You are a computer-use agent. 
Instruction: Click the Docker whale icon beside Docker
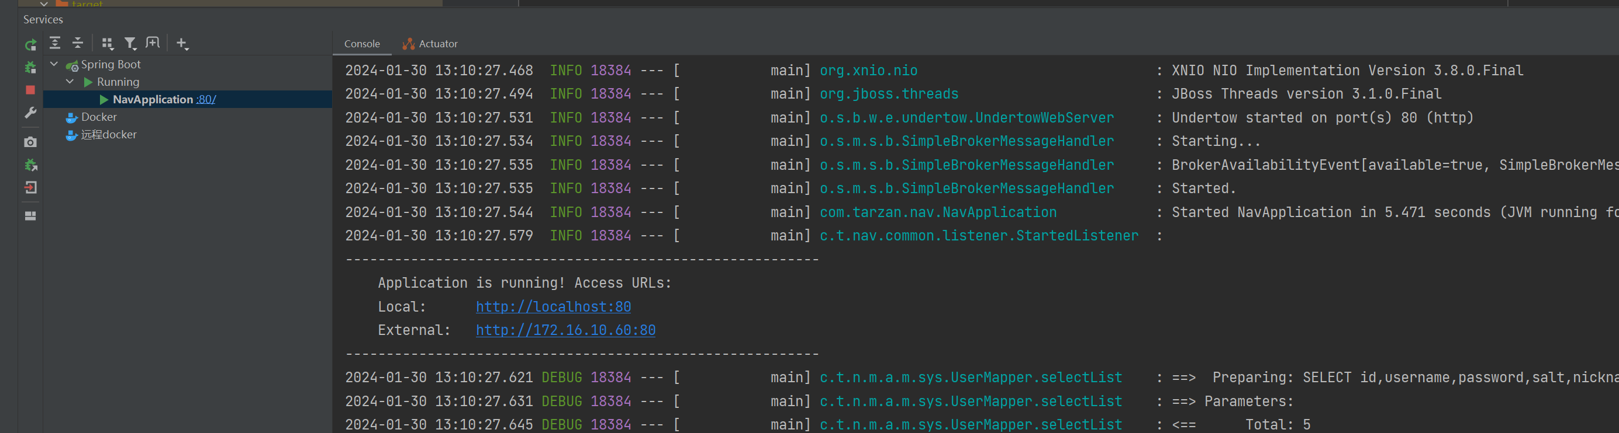click(72, 118)
